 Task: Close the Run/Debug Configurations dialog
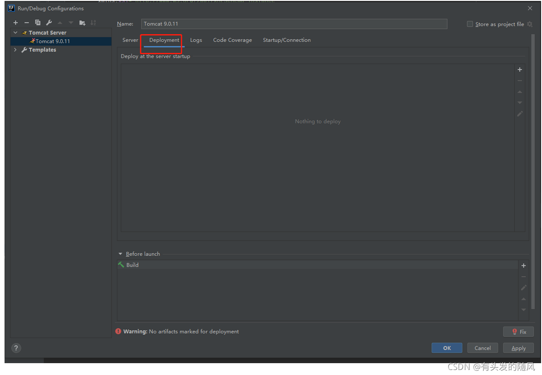click(x=530, y=8)
